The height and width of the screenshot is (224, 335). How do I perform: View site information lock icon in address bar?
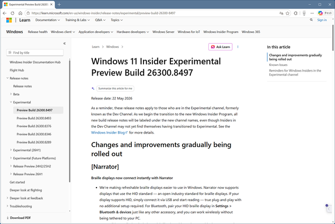pos(28,13)
